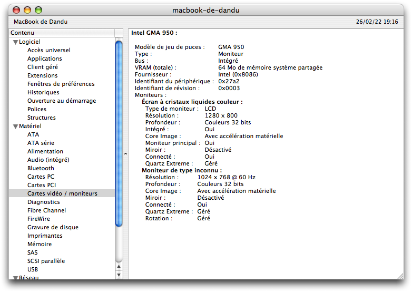Open Fenêtres de préférences entry
This screenshot has height=292, width=412.
pos(61,84)
